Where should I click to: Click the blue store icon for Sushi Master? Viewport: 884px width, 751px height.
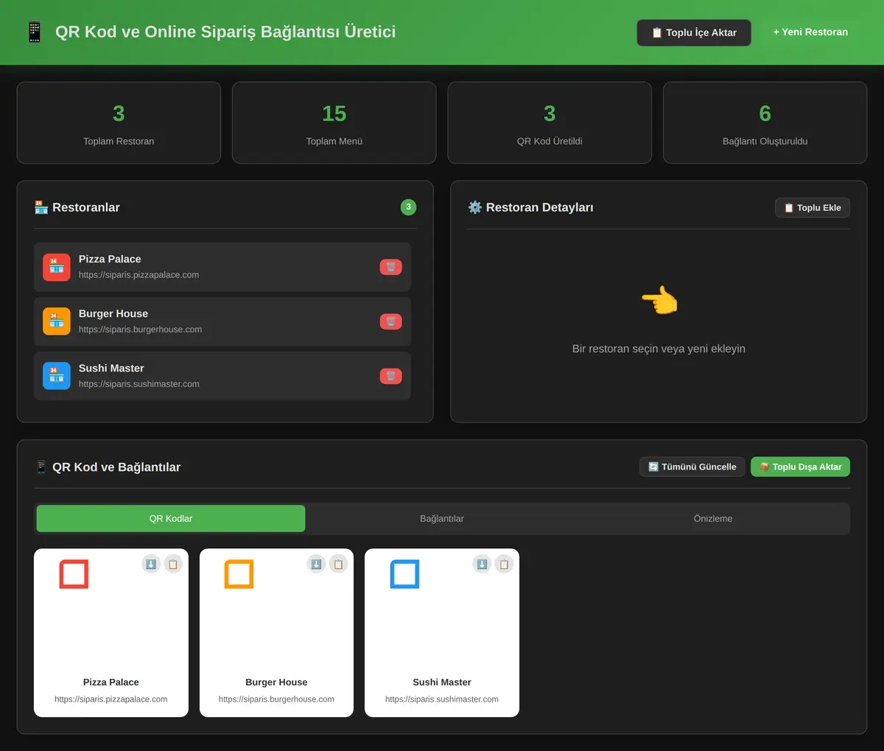coord(57,376)
